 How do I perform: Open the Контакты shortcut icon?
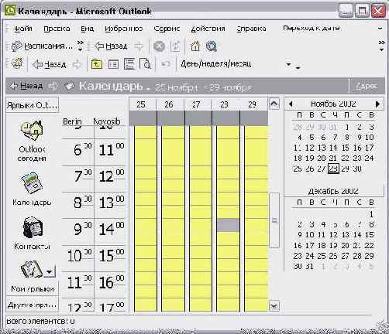coord(32,233)
